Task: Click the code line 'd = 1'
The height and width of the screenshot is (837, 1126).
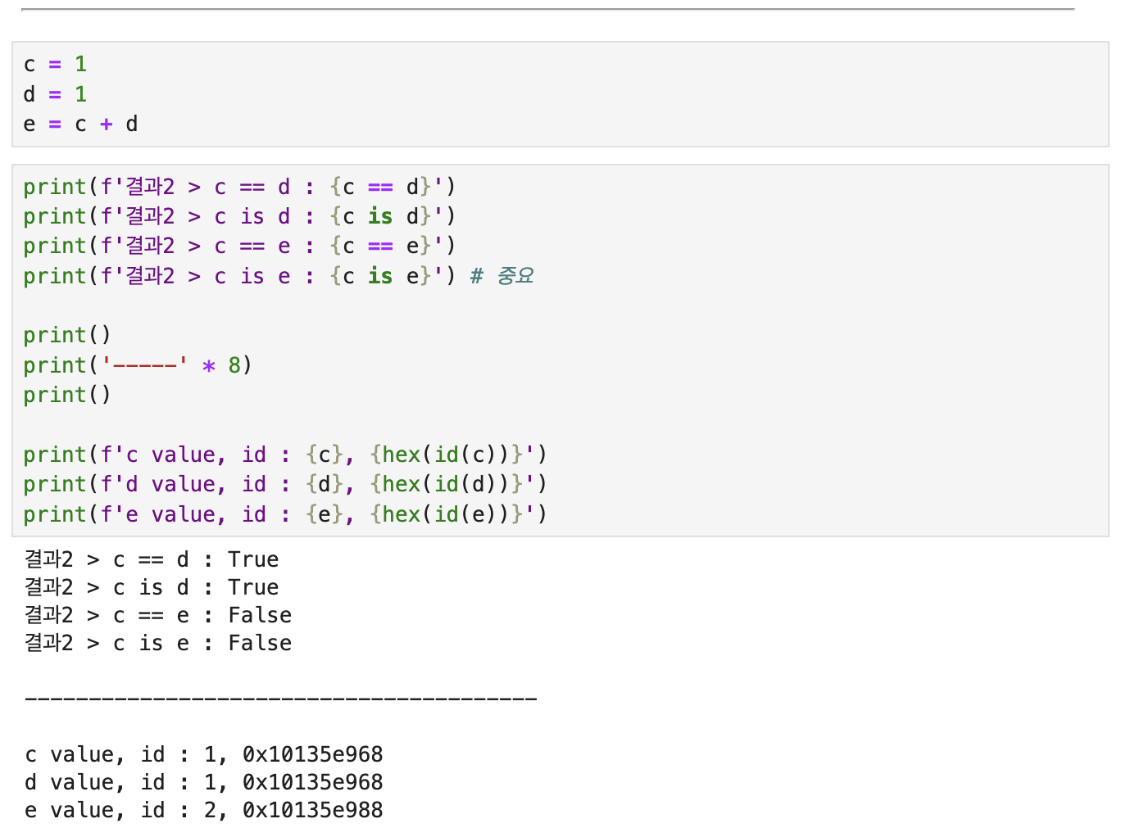Action: [x=55, y=94]
